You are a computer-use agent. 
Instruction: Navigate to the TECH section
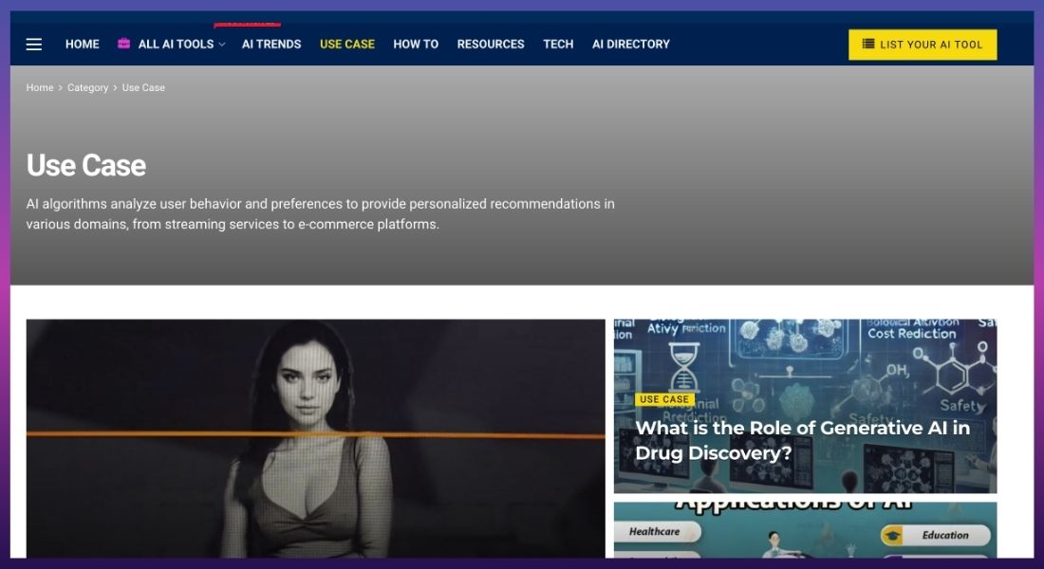pyautogui.click(x=558, y=44)
